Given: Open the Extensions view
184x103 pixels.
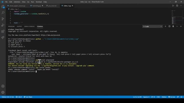Looking at the screenshot, I should click(x=3, y=31).
